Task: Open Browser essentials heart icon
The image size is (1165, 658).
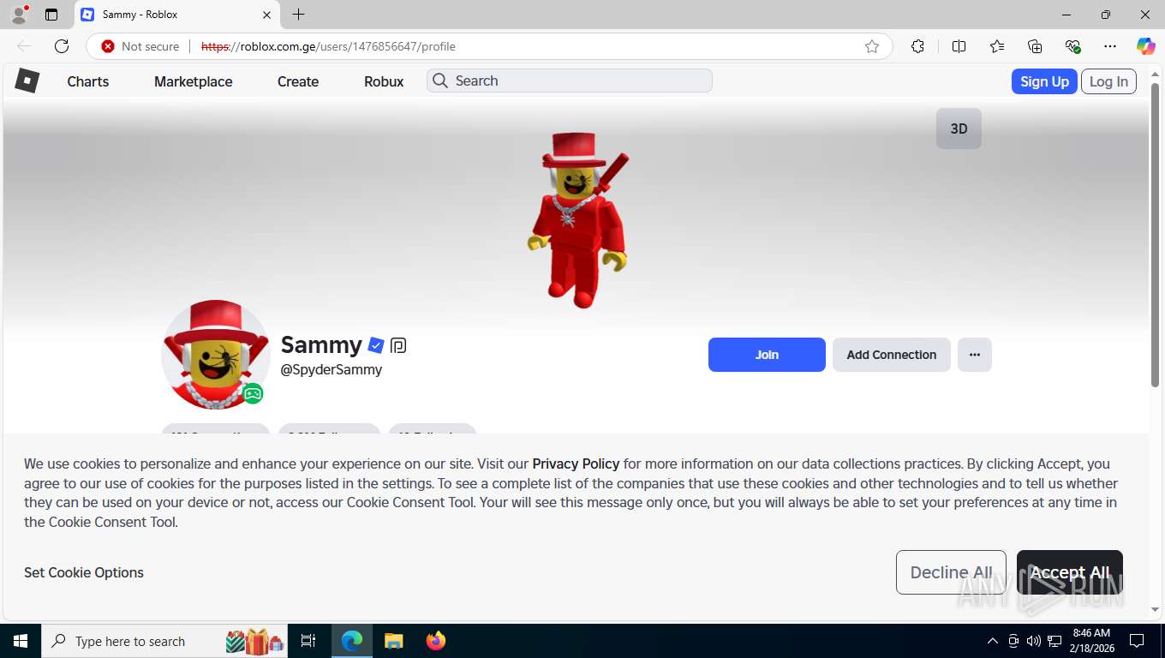Action: [1072, 46]
